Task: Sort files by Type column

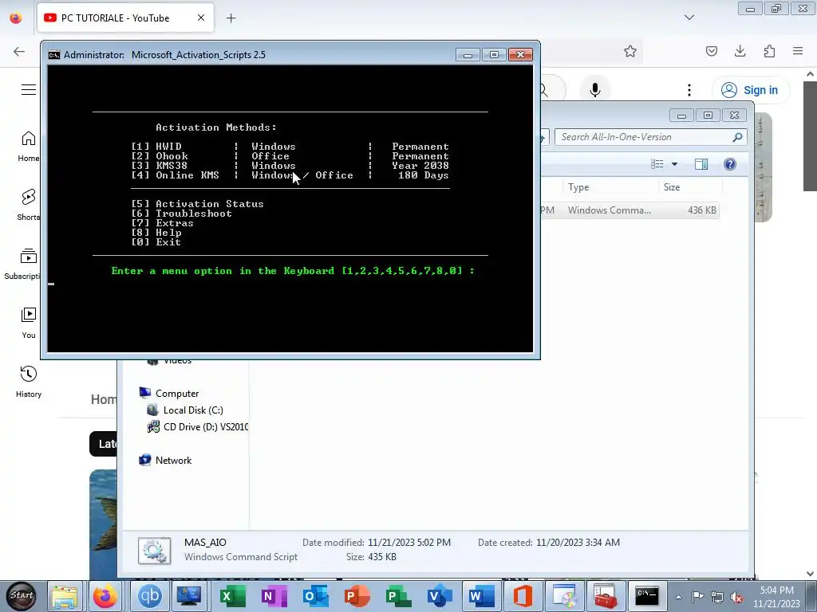Action: pos(610,186)
